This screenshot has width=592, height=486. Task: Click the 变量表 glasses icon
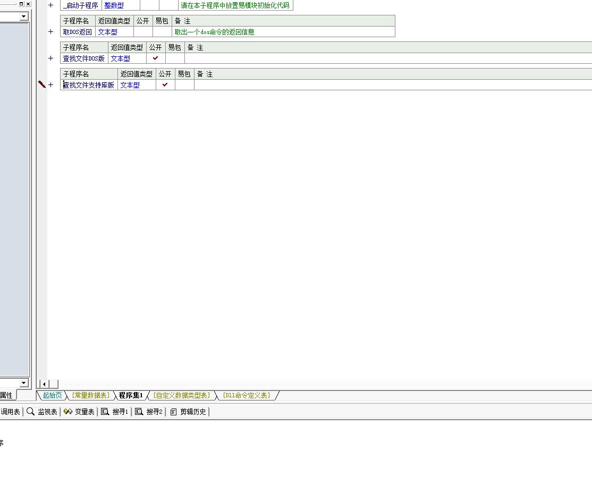pyautogui.click(x=67, y=412)
